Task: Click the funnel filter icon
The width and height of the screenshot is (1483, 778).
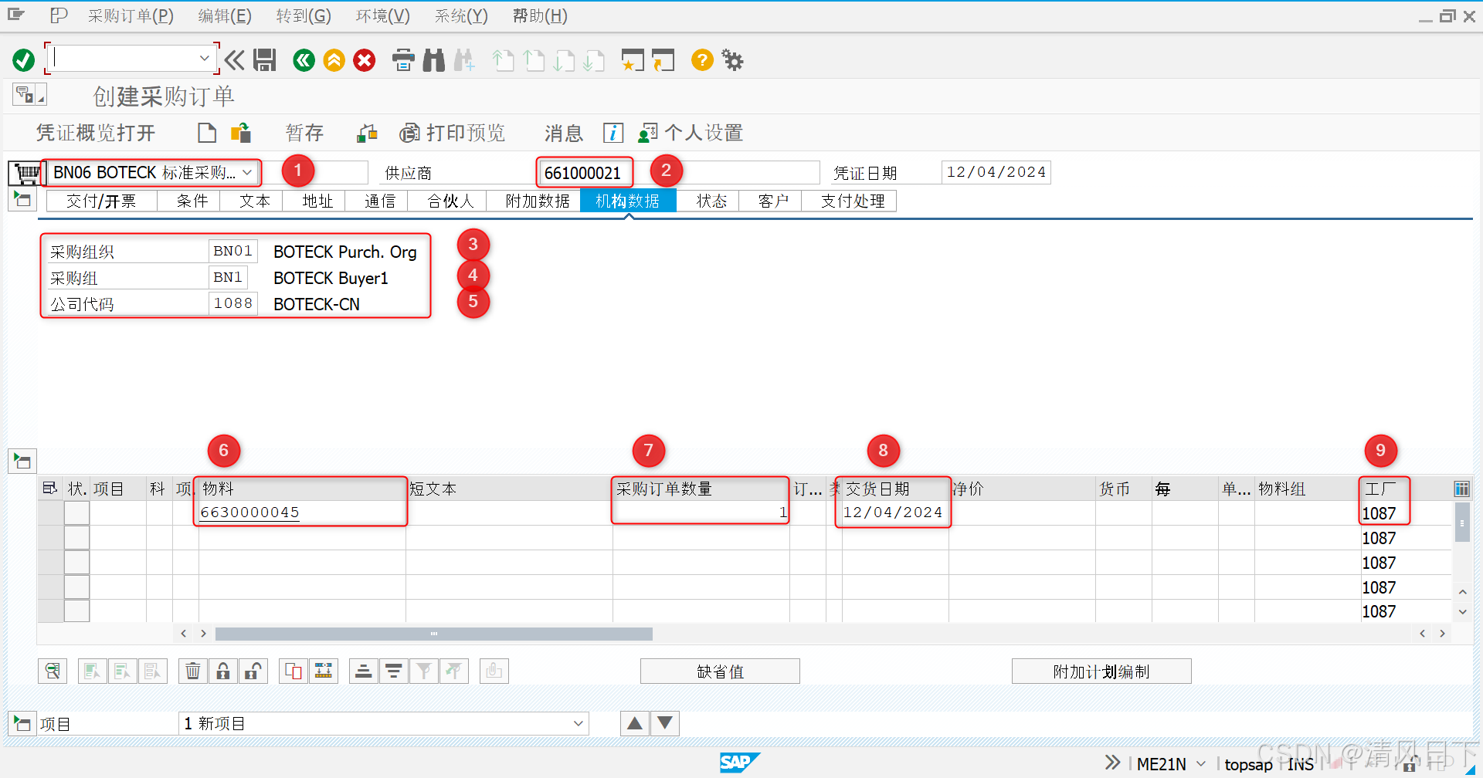Action: pyautogui.click(x=424, y=671)
